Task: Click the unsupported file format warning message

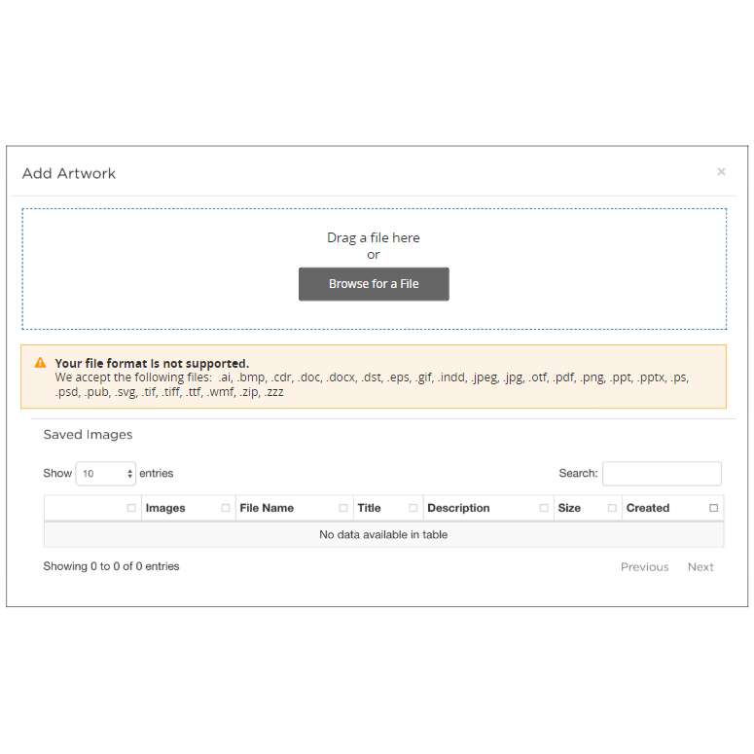Action: coord(152,364)
